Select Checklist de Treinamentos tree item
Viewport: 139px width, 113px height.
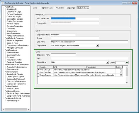[16, 81]
